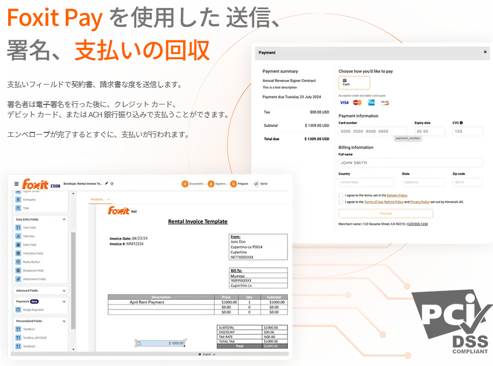Viewport: 493px width, 366px height.
Task: Open the Rental In... document tab dropdown arrow
Action: 109,199
